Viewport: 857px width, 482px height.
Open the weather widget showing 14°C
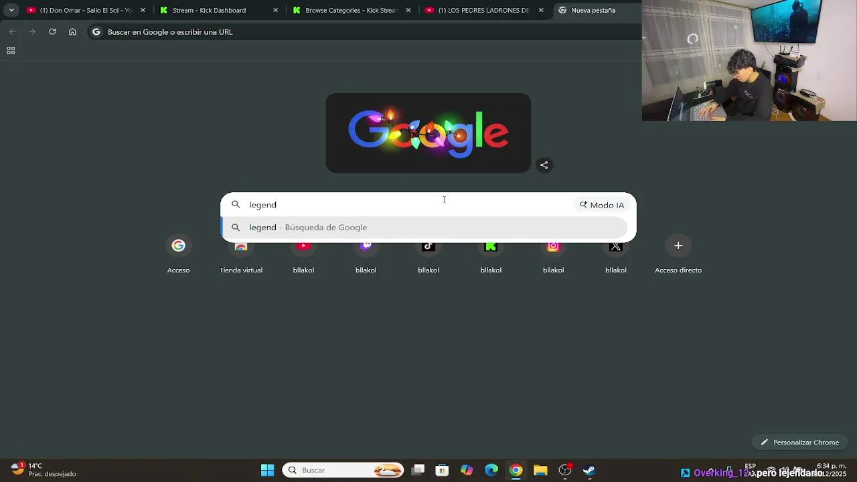44,469
